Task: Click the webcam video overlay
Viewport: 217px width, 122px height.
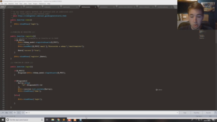Action: [197, 15]
